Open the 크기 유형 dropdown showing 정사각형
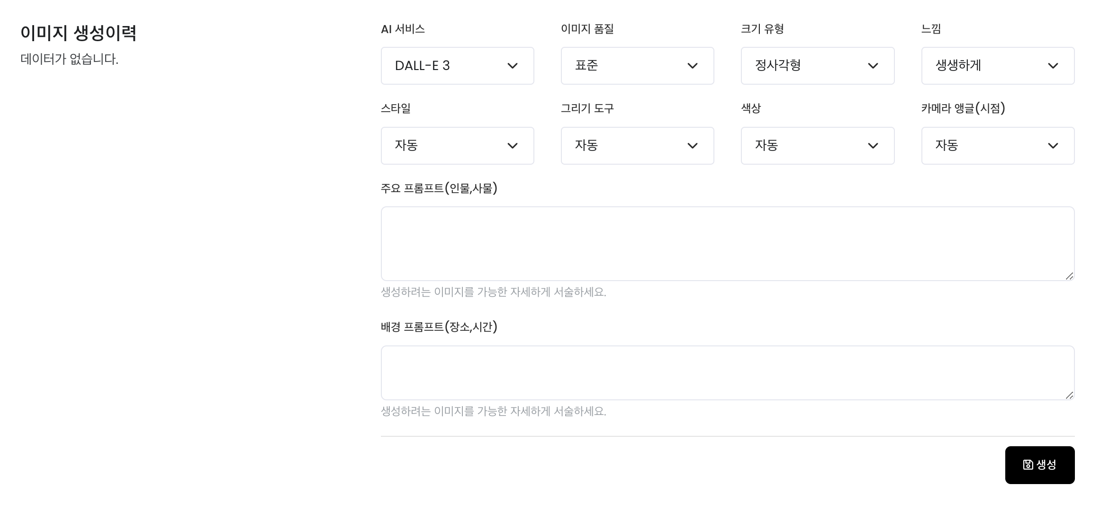Viewport: 1100px width, 512px height. click(818, 66)
